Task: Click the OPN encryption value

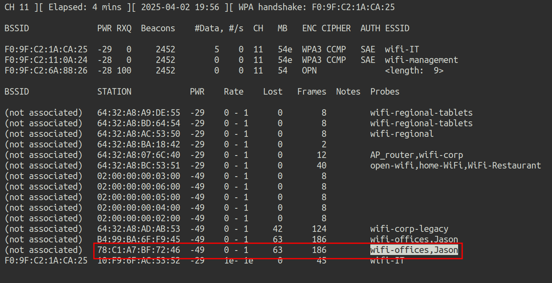Action: point(309,71)
